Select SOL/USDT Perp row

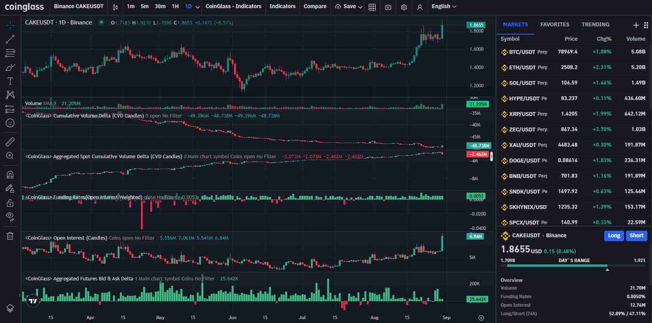point(573,83)
